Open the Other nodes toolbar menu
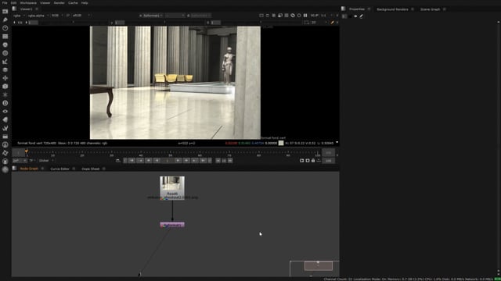Screen dimensions: 501x281 point(5,137)
